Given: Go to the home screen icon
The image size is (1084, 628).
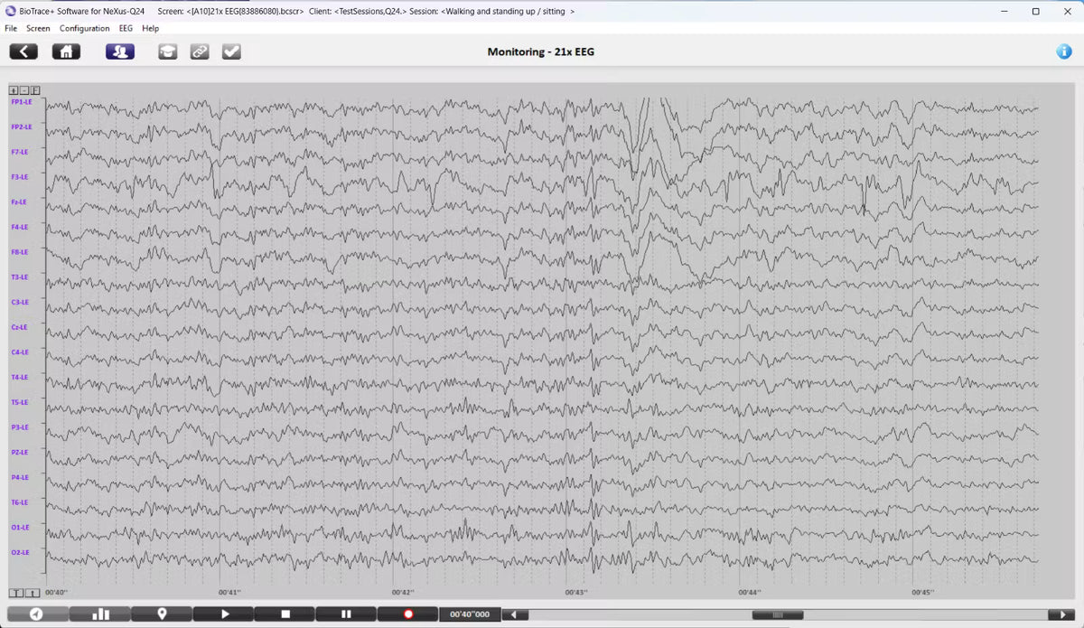Looking at the screenshot, I should 66,52.
